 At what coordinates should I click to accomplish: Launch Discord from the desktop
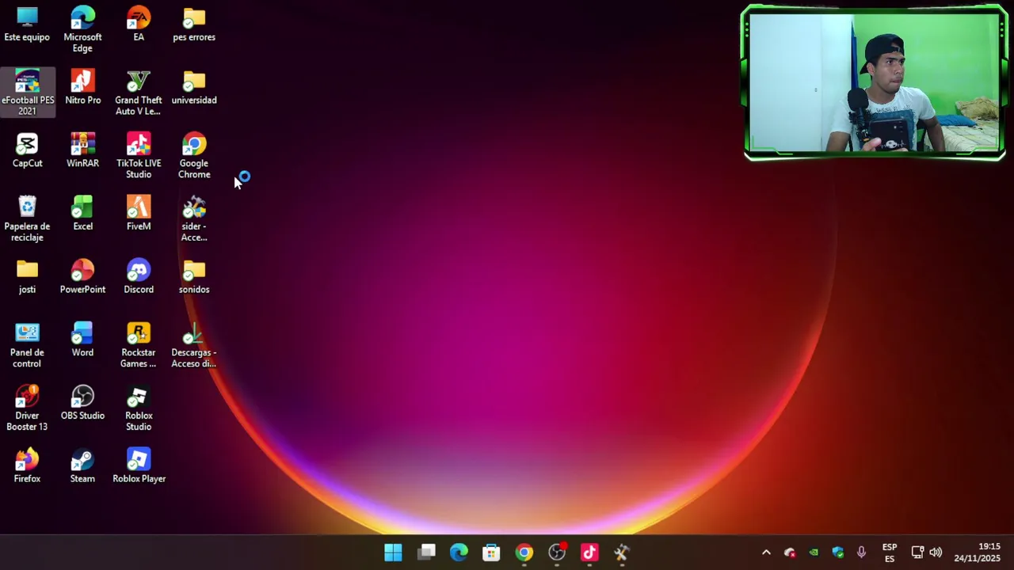pos(139,276)
